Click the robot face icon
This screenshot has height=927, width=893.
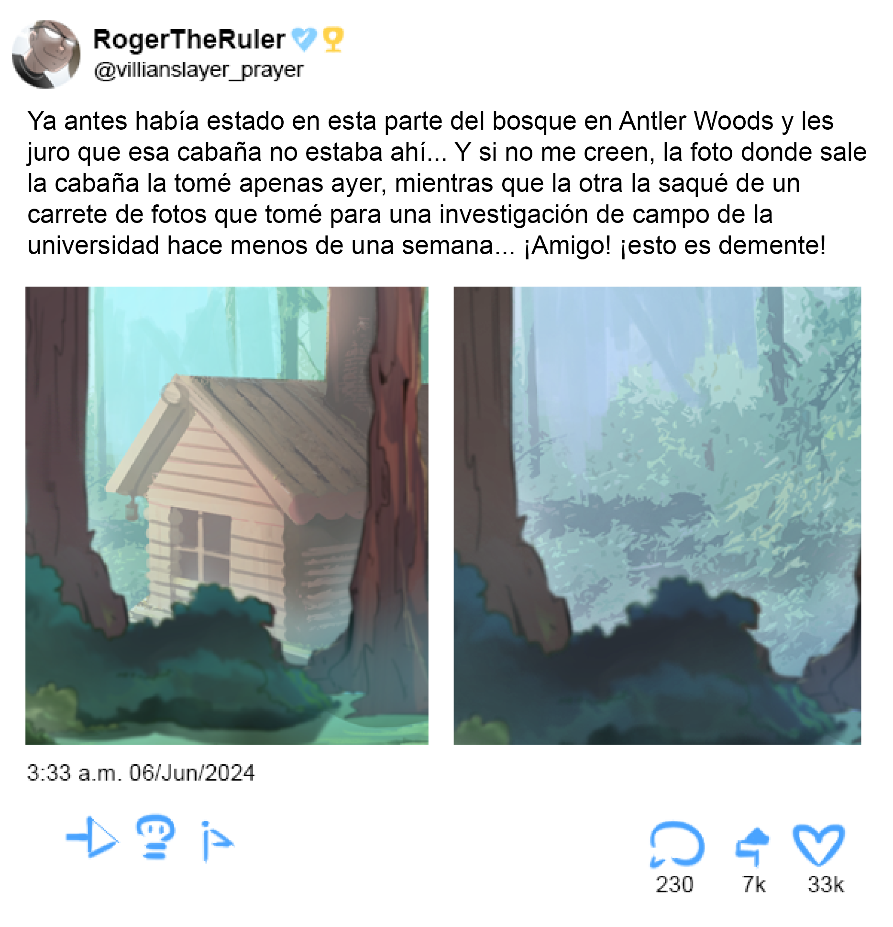tap(155, 837)
